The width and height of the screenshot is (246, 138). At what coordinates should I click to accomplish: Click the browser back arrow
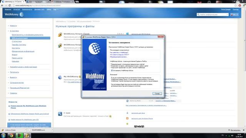coord(2,5)
